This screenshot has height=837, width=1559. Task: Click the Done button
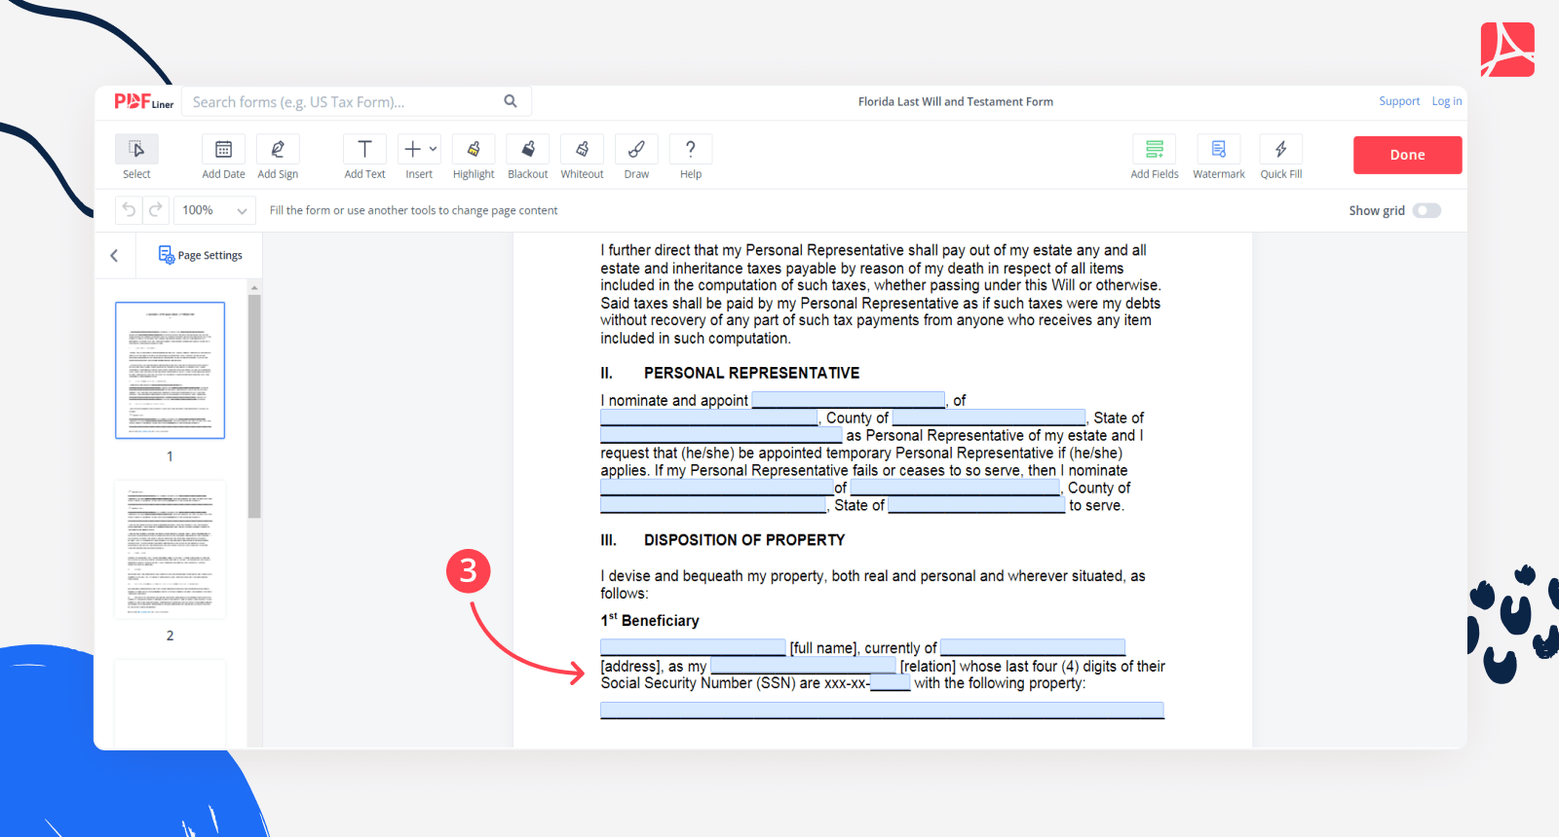click(x=1407, y=155)
